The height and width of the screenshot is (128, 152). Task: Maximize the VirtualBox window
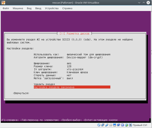point(144,3)
